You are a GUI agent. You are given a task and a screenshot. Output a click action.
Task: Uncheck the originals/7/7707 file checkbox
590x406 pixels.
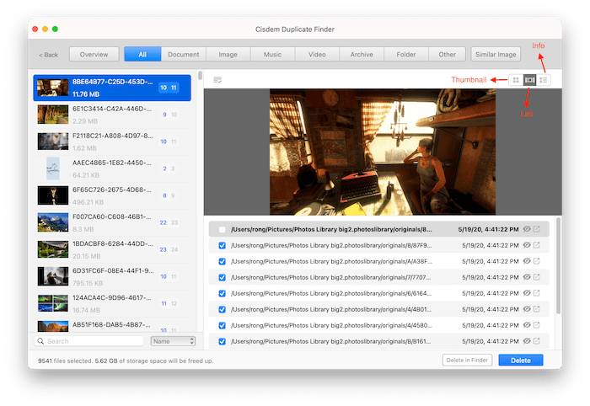click(x=222, y=277)
